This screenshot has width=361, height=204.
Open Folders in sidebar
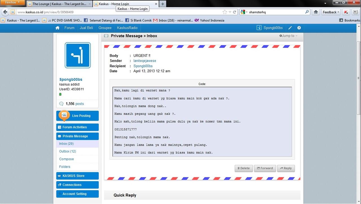point(65,167)
